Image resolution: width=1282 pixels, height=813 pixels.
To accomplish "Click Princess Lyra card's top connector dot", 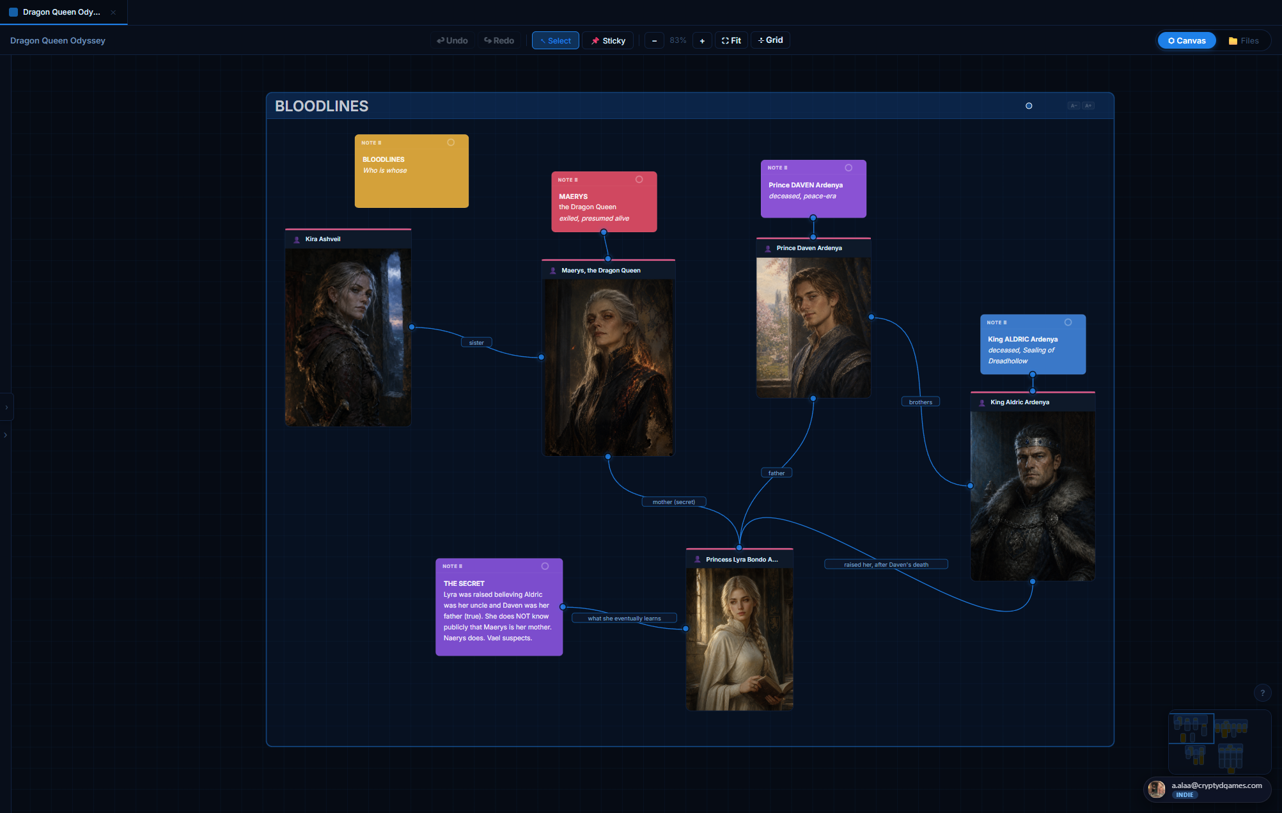I will [739, 548].
